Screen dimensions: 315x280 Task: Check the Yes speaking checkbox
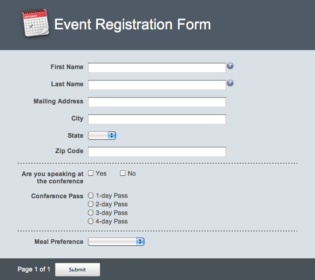click(x=91, y=173)
